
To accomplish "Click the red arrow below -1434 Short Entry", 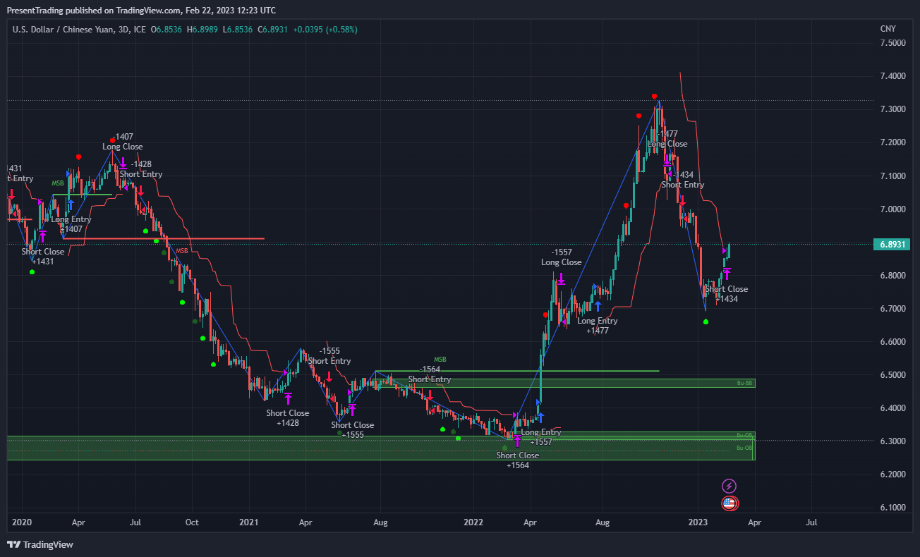I will tap(682, 200).
